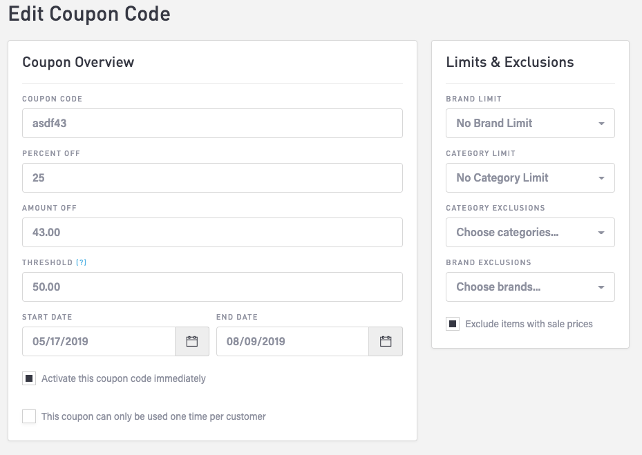Click the End Date text field
642x455 pixels.
click(x=292, y=341)
